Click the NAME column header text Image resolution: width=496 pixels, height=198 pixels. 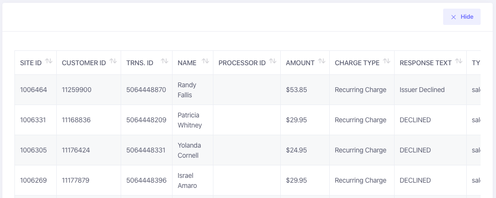tap(187, 63)
